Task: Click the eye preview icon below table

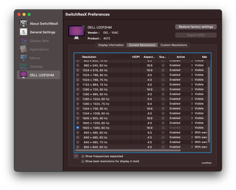Action: tap(76, 156)
